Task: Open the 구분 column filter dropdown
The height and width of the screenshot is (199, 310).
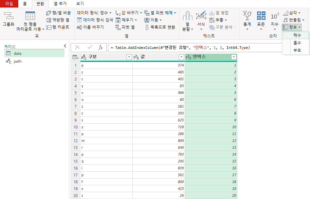Action: [x=129, y=57]
